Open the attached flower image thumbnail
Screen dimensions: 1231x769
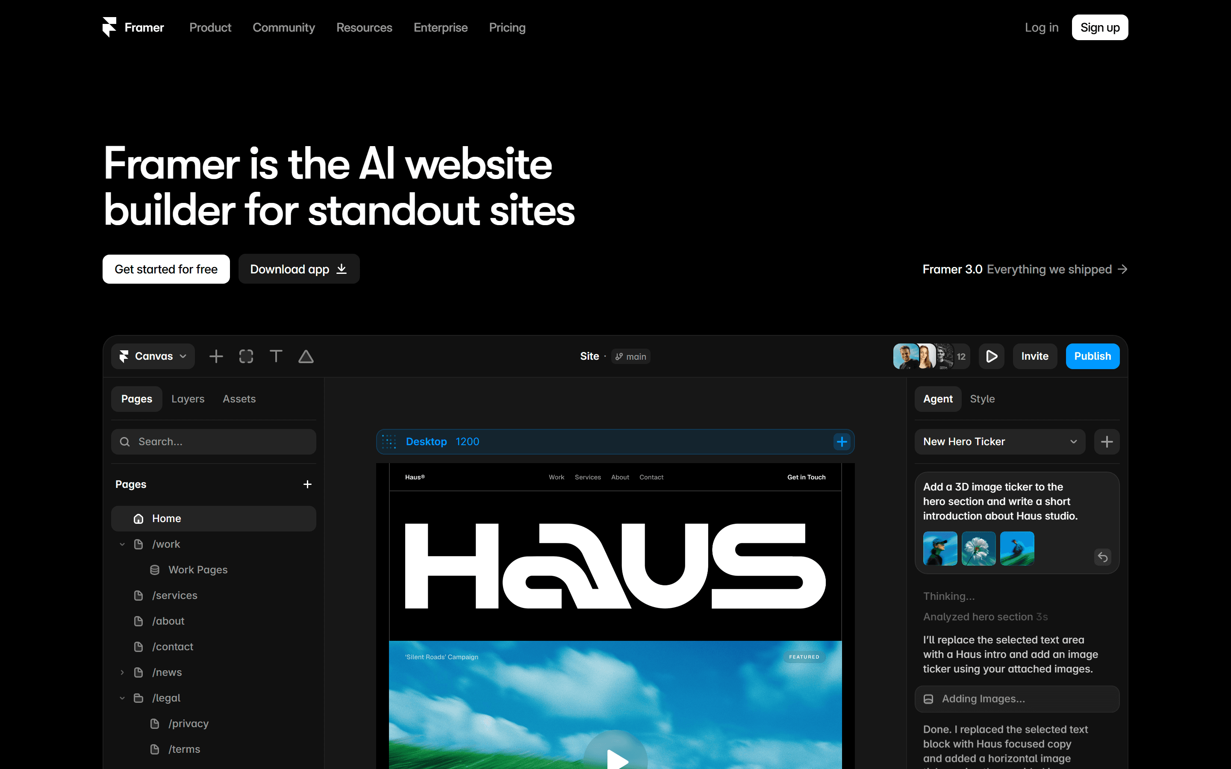[979, 549]
